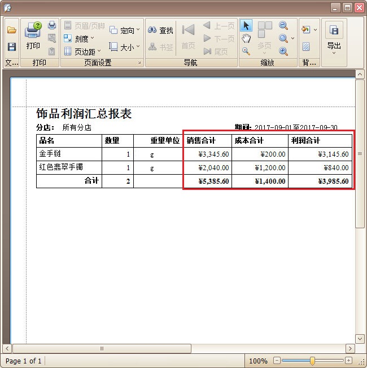Viewport: 367px width, 368px height.
Task: Select the hand pan tool
Action: 246,38
